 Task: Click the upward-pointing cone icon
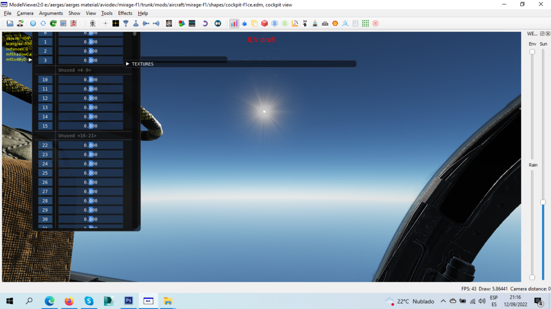click(x=136, y=24)
